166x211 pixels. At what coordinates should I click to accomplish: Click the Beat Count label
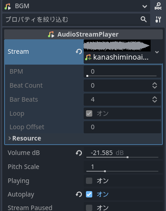[x=26, y=85]
